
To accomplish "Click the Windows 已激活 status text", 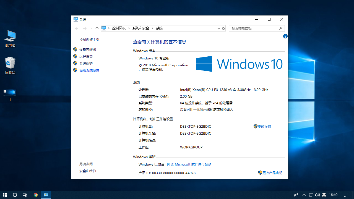I will pos(152,164).
